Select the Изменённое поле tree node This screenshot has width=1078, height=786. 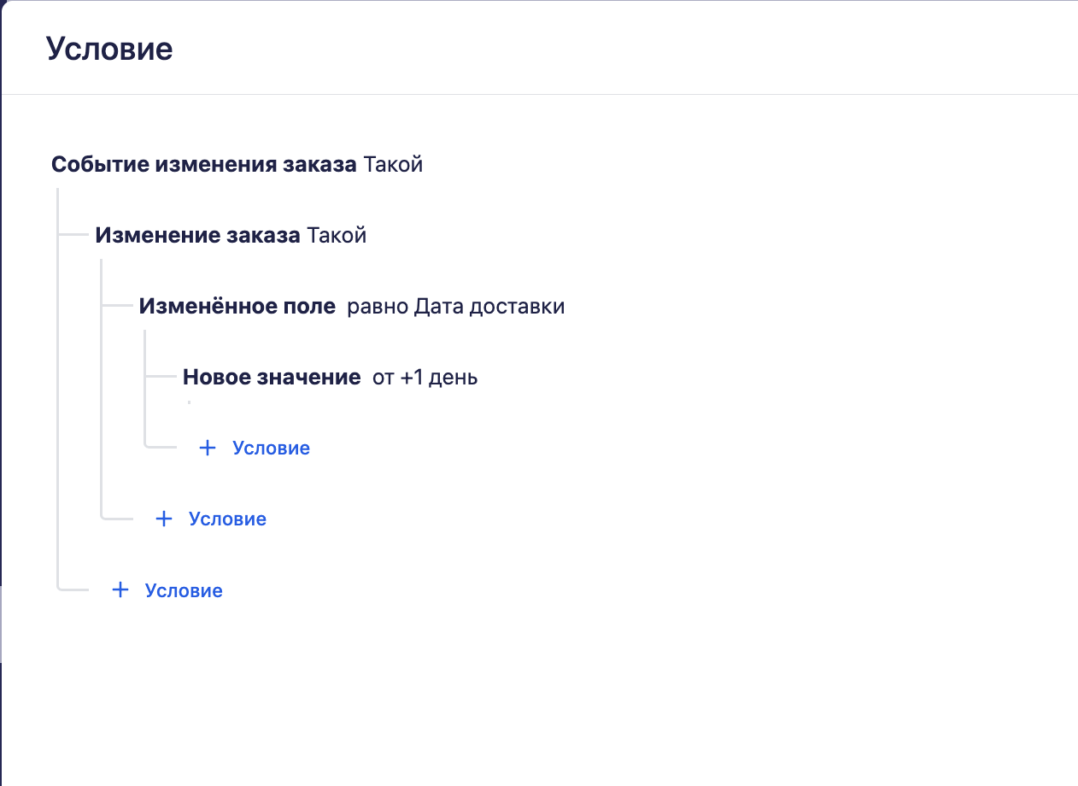point(237,306)
